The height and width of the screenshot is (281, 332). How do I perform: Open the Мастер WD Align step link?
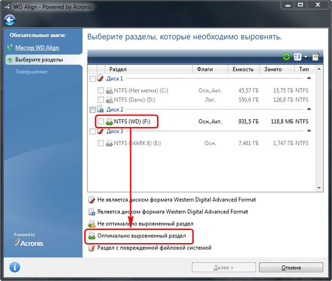(37, 48)
